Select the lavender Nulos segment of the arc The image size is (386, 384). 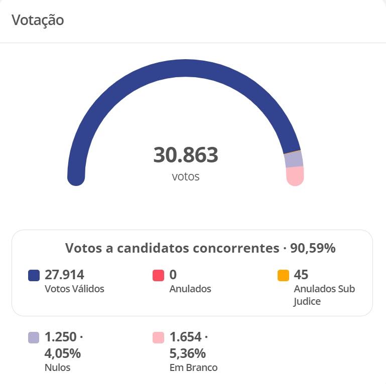(x=294, y=159)
